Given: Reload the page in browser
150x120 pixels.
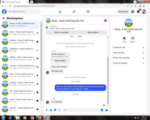Looking at the screenshot, I should click(x=10, y=6).
